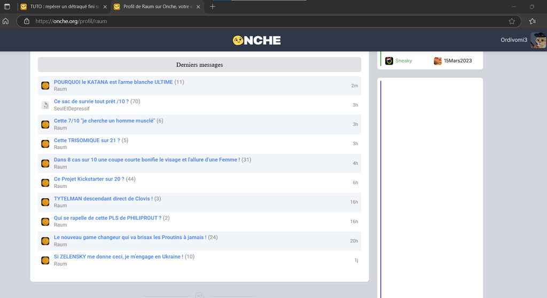Image resolution: width=547 pixels, height=298 pixels.
Task: View site information via the lock icon
Action: click(27, 21)
